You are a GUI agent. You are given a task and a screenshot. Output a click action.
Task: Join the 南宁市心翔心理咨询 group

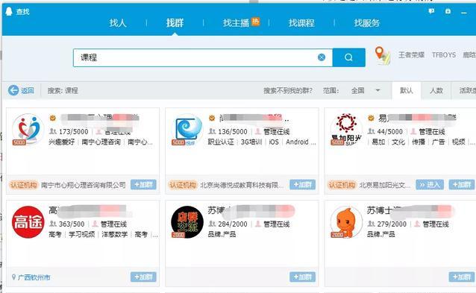pyautogui.click(x=143, y=184)
